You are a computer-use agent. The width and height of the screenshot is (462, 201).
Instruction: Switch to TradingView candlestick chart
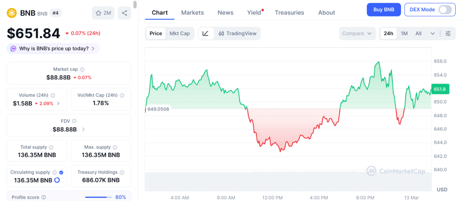(237, 33)
